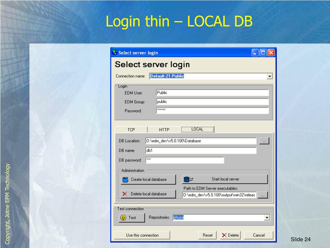The height and width of the screenshot is (248, 330).
Task: Click into the EDM User field
Action: [x=212, y=93]
